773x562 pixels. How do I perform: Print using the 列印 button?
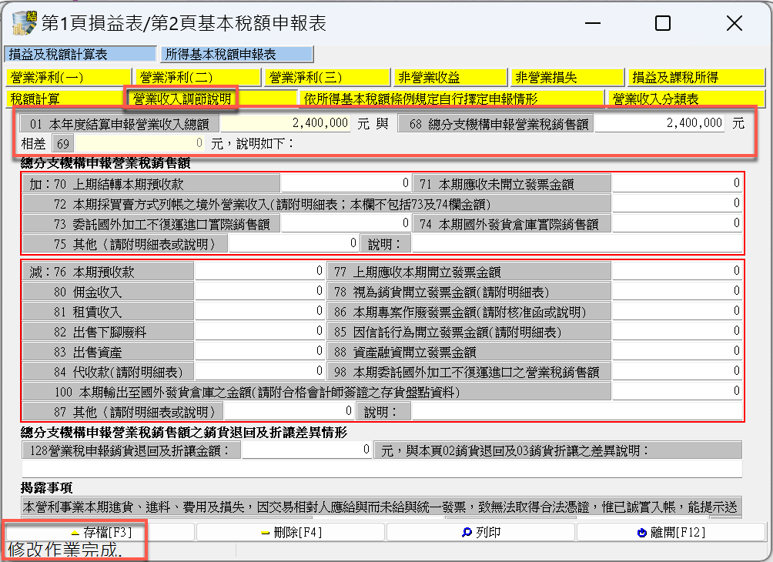[x=481, y=533]
